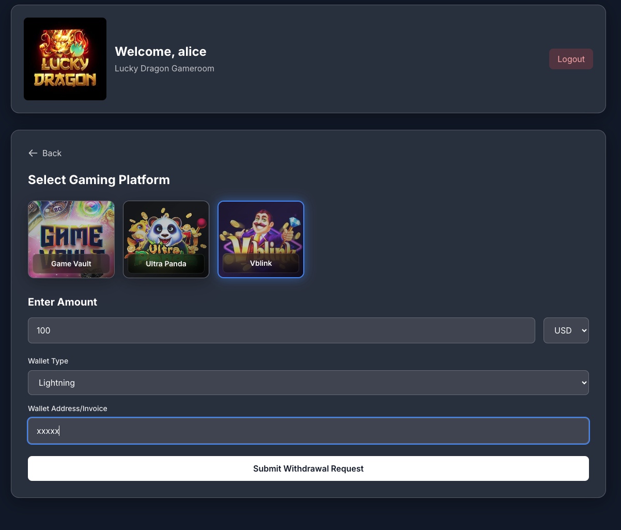
Task: Click the Ultra Panda name label
Action: (166, 264)
